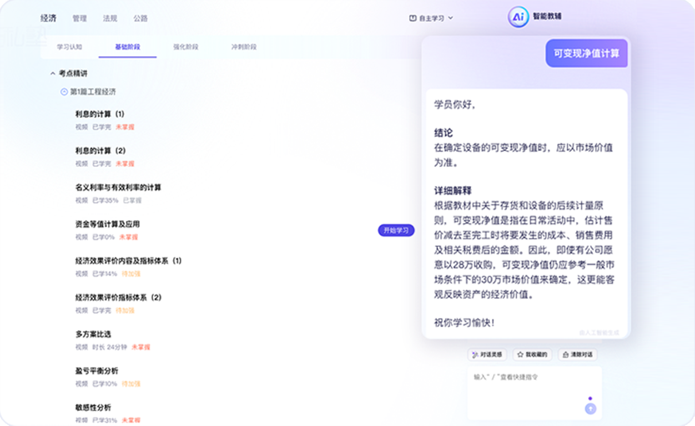The image size is (695, 426).
Task: Open the 资金等值计算及应用 lesson
Action: coord(107,224)
